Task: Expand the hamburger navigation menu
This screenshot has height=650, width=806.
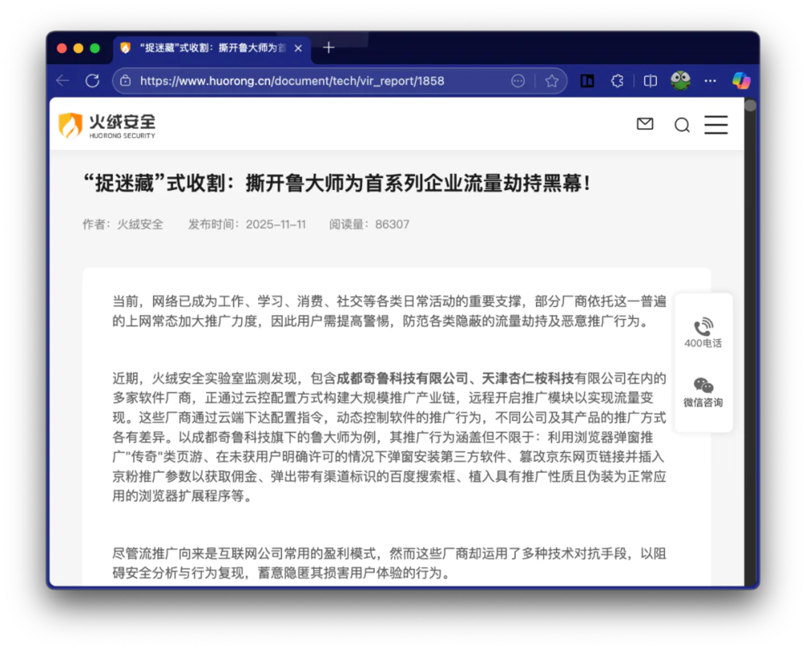Action: (x=716, y=125)
